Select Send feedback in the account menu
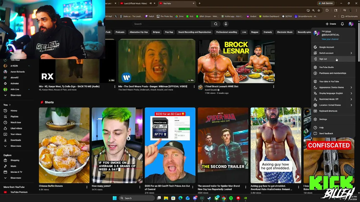The width and height of the screenshot is (360, 202). pyautogui.click(x=333, y=134)
